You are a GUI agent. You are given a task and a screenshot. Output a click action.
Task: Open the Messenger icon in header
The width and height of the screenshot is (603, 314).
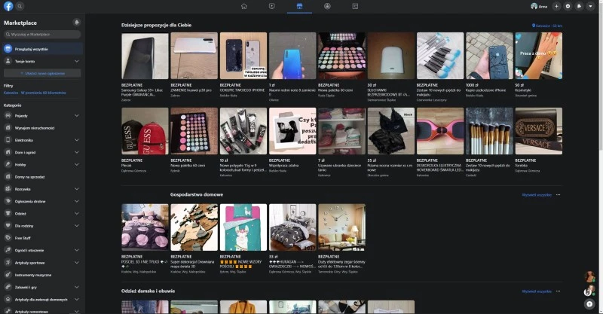pos(568,6)
